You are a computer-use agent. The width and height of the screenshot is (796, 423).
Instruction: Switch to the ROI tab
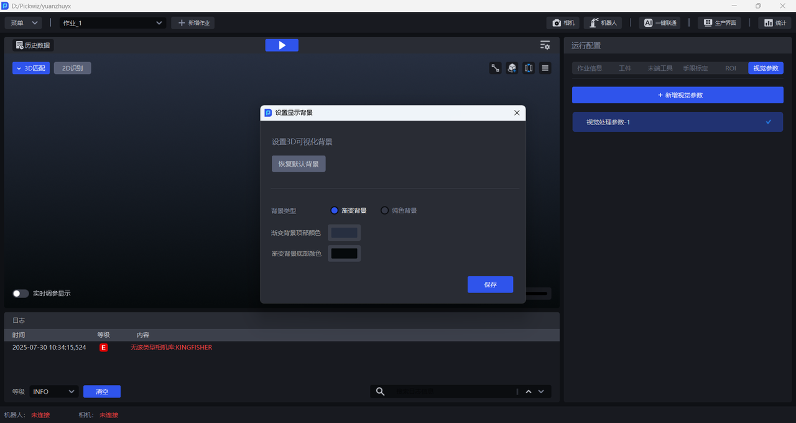(730, 68)
